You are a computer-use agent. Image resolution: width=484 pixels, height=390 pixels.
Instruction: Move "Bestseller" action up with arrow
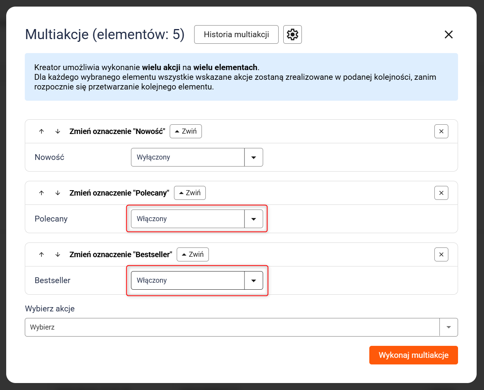41,254
